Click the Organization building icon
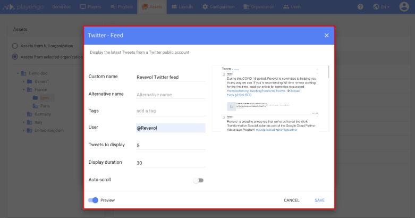The height and width of the screenshot is (218, 415). tap(247, 7)
